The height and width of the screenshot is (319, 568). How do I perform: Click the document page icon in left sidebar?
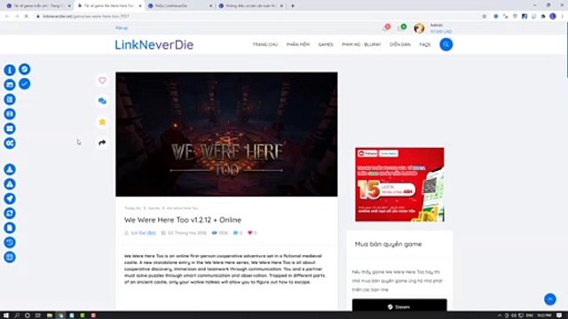point(10,228)
